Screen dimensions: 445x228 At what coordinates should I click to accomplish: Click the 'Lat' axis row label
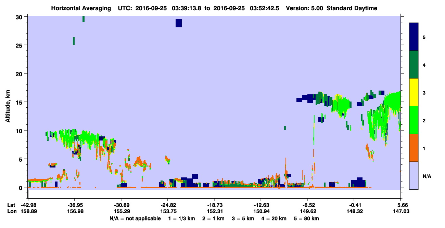pyautogui.click(x=11, y=205)
